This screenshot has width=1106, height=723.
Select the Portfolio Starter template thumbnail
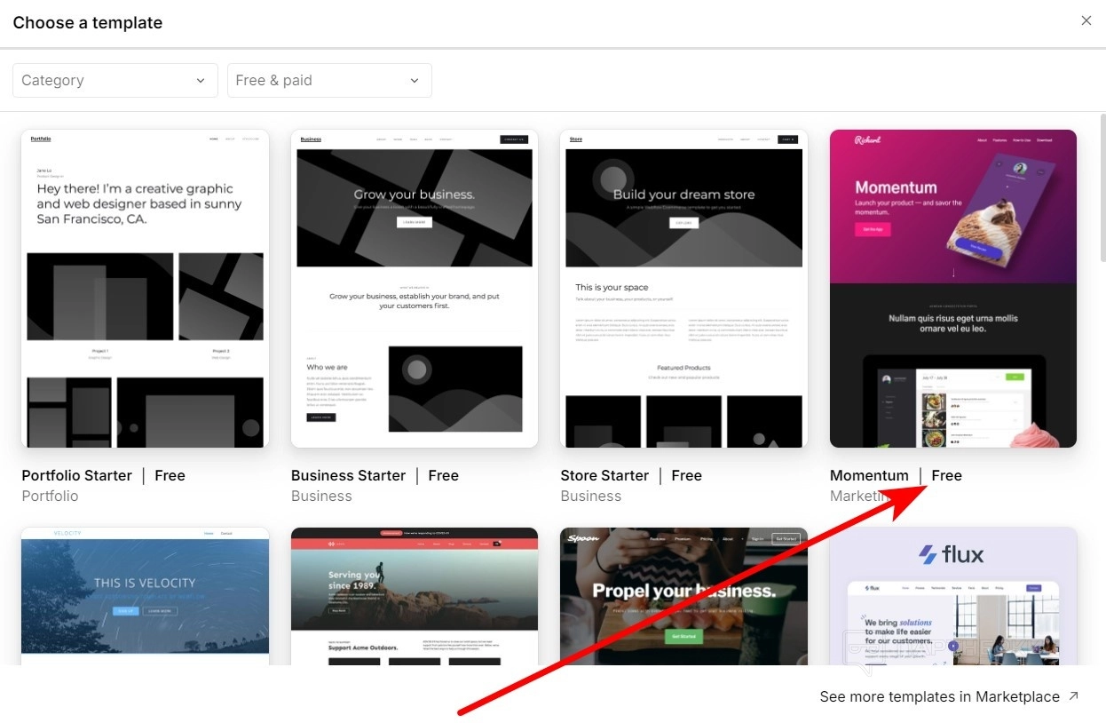click(x=145, y=289)
